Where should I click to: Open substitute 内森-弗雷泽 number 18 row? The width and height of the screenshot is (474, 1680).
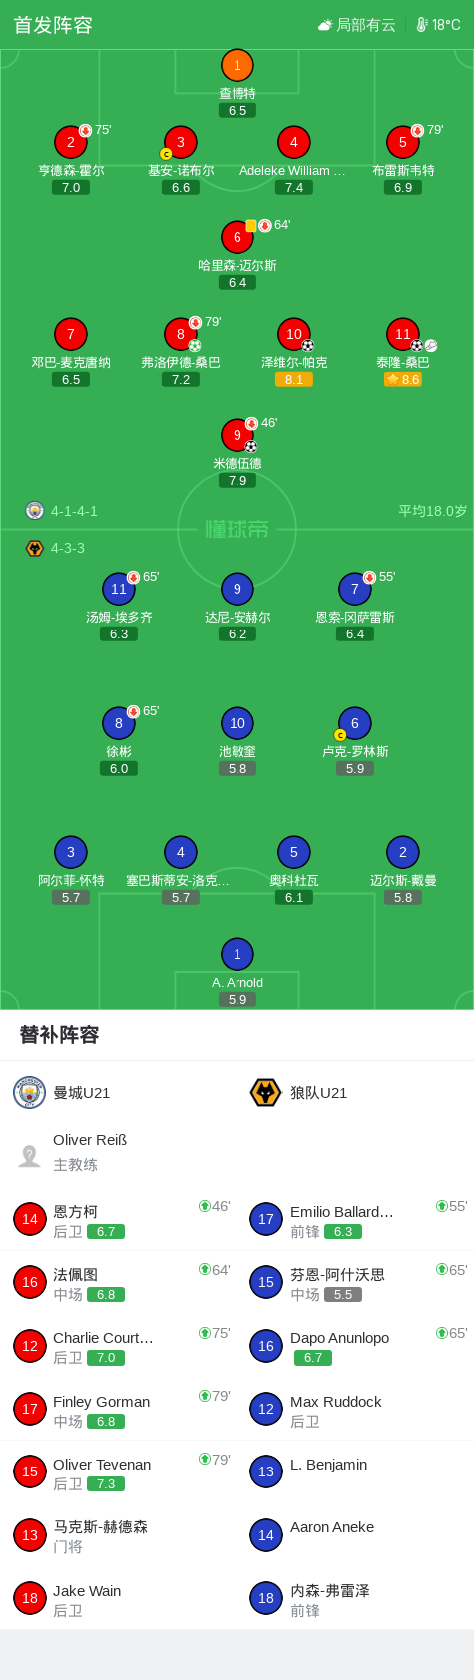click(x=355, y=1598)
